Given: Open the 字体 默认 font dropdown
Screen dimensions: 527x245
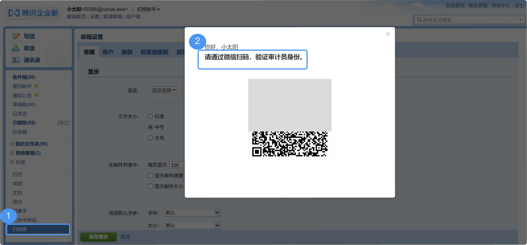Looking at the screenshot, I should (193, 213).
